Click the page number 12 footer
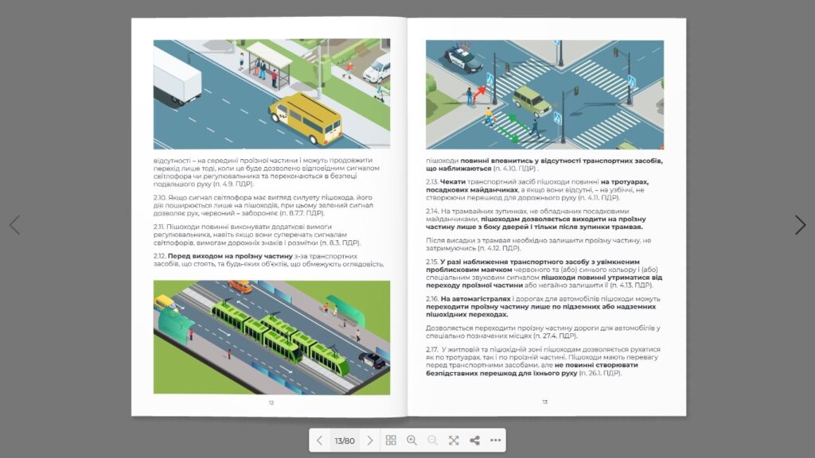Viewport: 815px width, 458px height. tap(271, 402)
